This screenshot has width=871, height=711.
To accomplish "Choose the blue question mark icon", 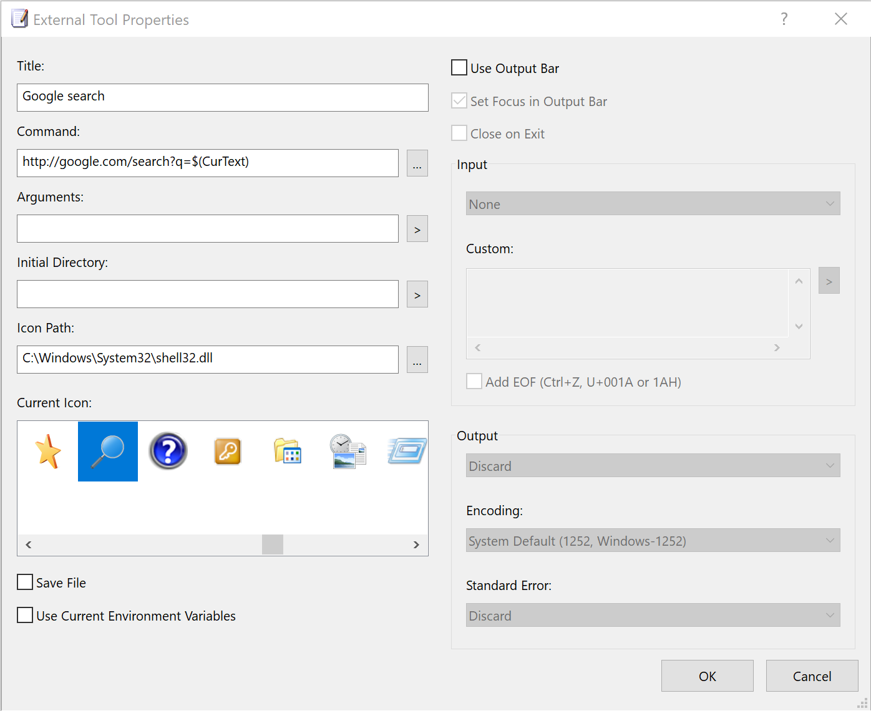I will pos(168,451).
